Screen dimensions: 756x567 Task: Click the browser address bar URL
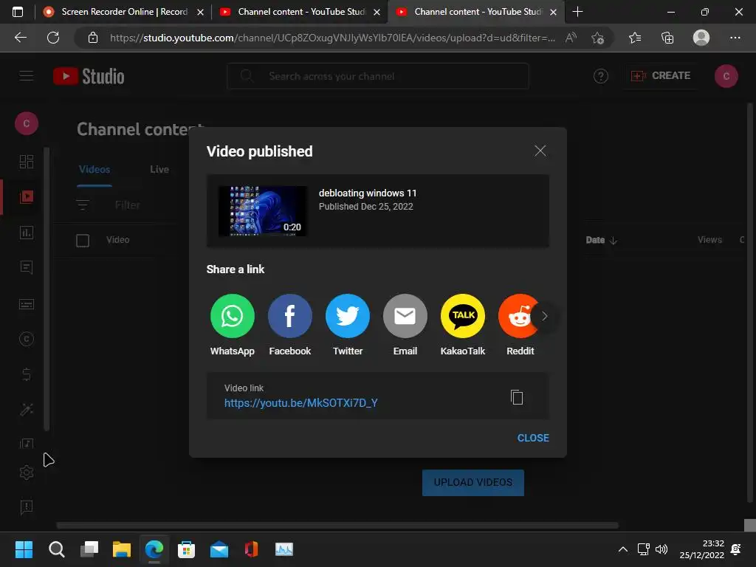[332, 38]
